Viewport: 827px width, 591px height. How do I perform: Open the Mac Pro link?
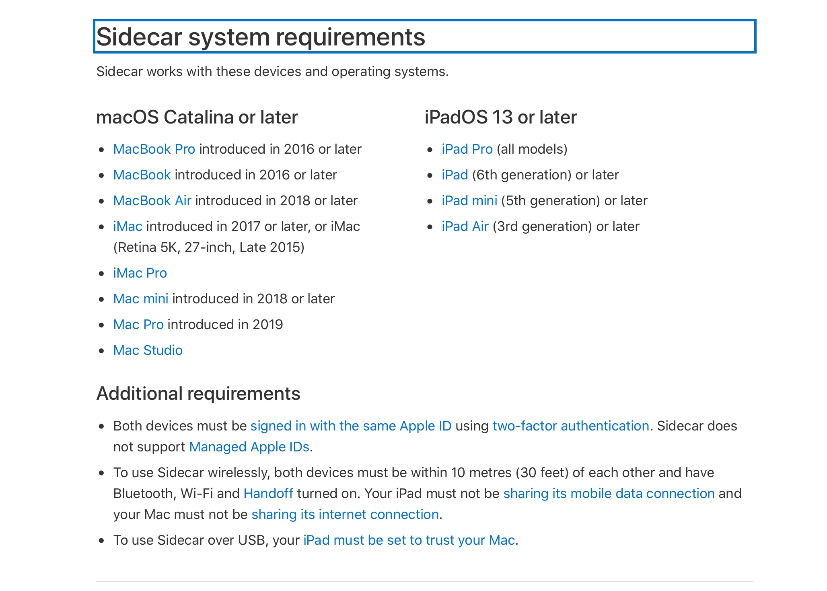coord(138,325)
